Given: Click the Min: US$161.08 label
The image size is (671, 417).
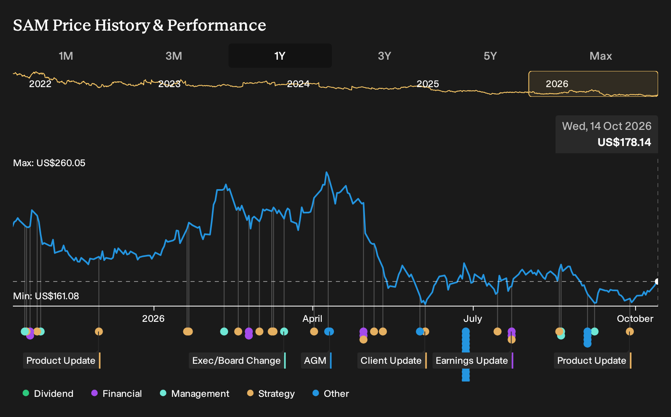Looking at the screenshot, I should pyautogui.click(x=46, y=296).
